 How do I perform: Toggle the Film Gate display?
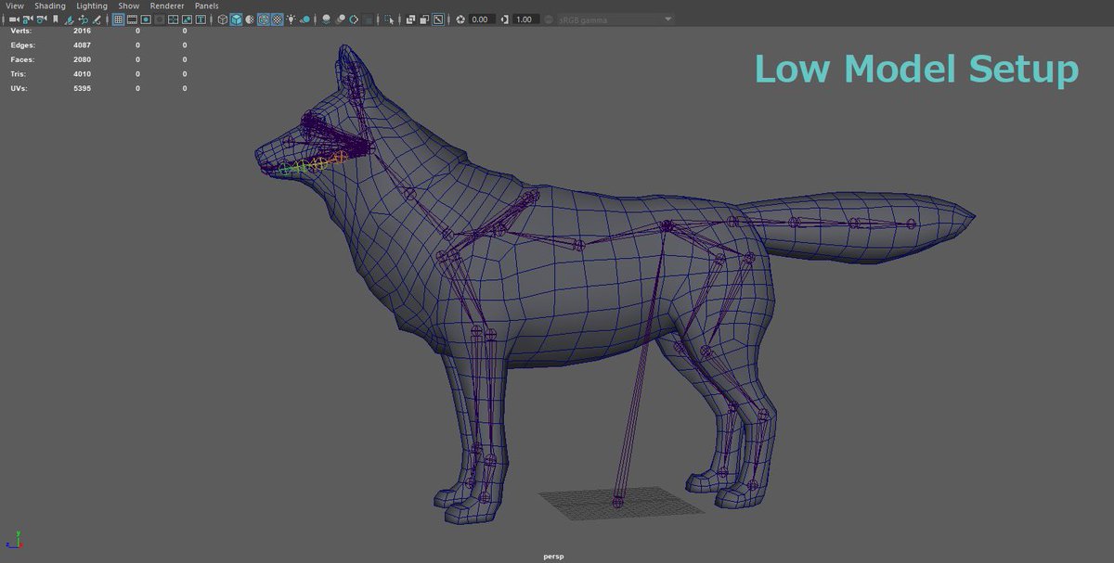(132, 19)
